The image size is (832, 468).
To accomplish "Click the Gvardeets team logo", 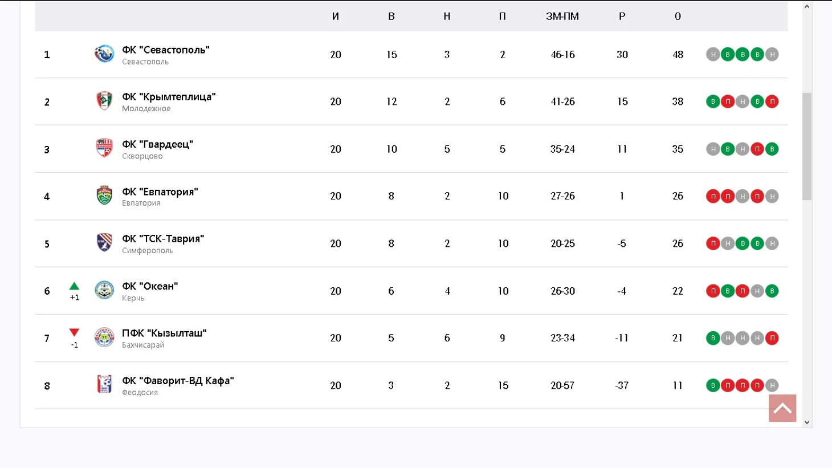I will [104, 148].
